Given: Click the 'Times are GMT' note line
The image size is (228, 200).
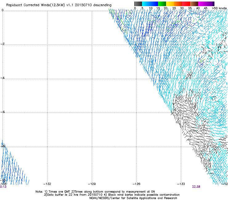Looking at the screenshot, I should [95, 192].
